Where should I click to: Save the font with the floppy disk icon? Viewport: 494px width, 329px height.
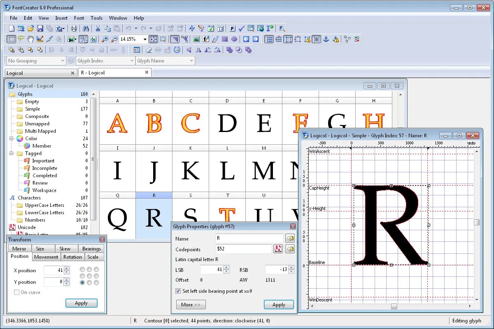(x=40, y=28)
